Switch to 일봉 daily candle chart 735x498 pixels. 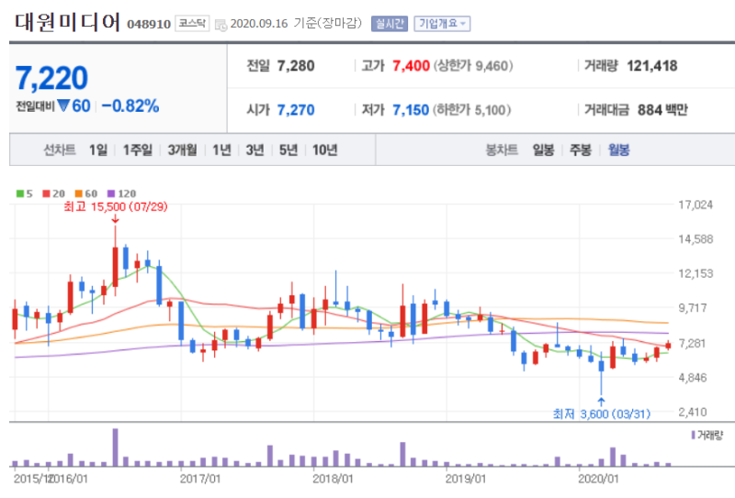543,149
